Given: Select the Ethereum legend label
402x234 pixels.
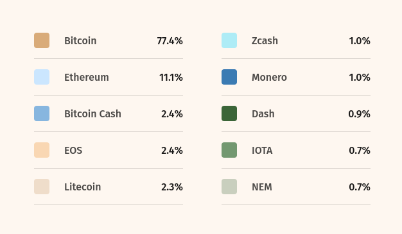Looking at the screenshot, I should tap(87, 78).
